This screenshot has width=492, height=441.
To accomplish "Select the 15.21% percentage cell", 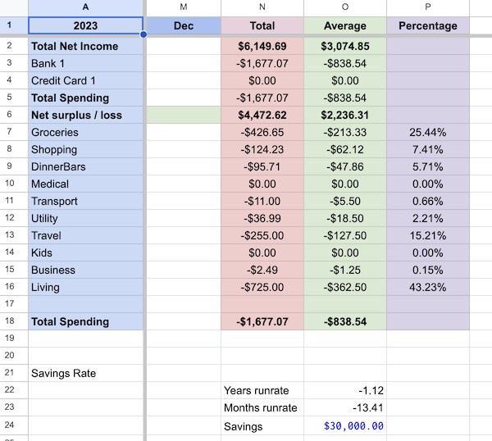I will (x=428, y=235).
